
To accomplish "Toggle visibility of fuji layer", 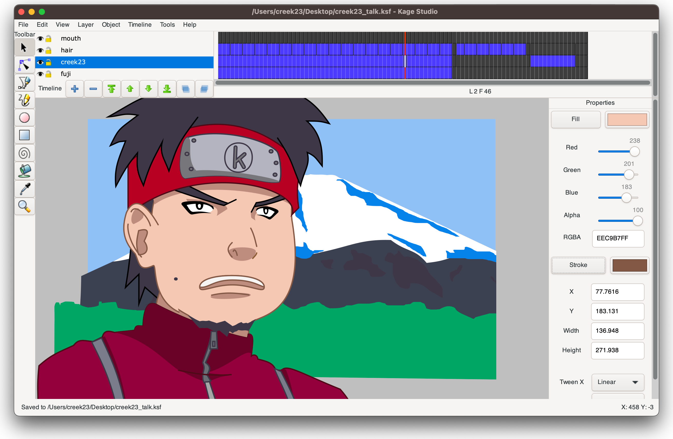I will 40,74.
